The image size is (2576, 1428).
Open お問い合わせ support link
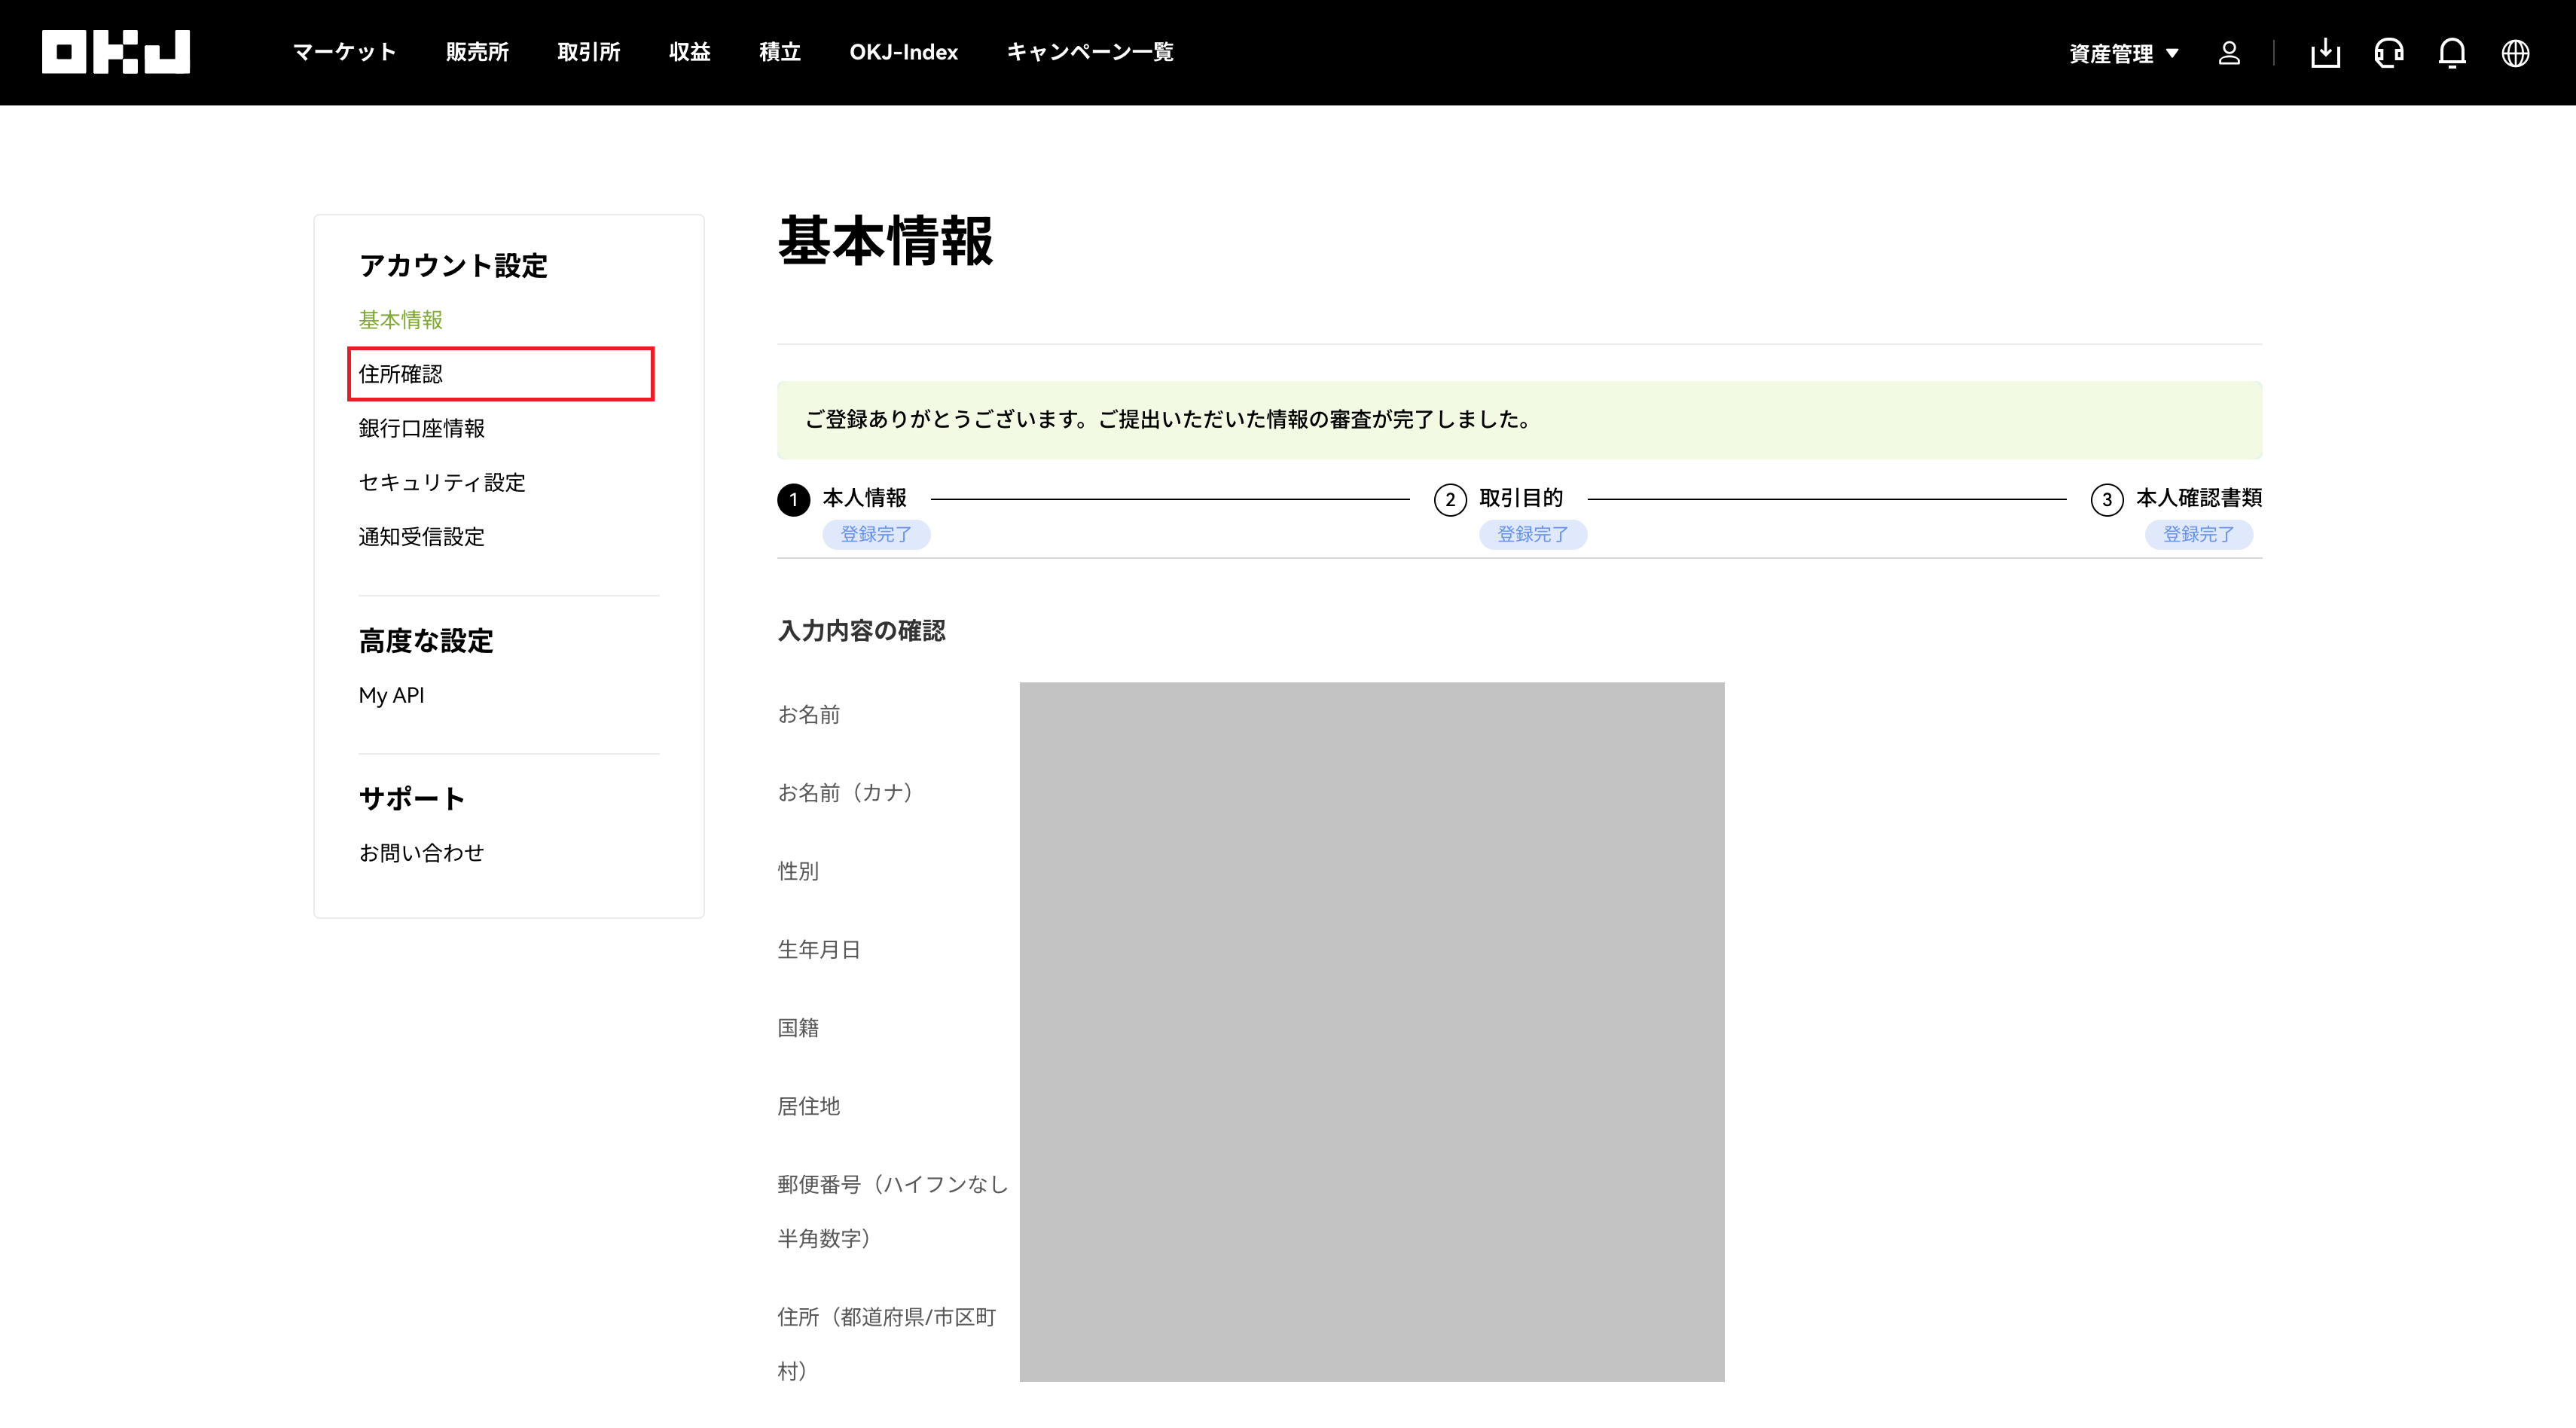[422, 853]
